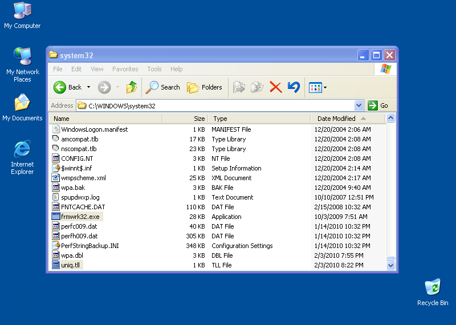Click the Windows flag logo in the toolbar
The image size is (456, 325).
point(386,69)
